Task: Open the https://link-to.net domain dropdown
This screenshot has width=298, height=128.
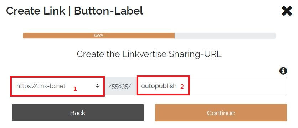Action: tap(57, 86)
